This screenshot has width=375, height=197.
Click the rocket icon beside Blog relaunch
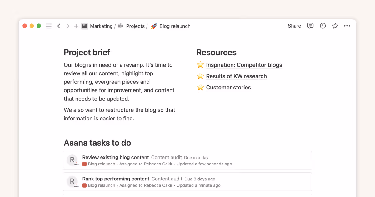[153, 26]
